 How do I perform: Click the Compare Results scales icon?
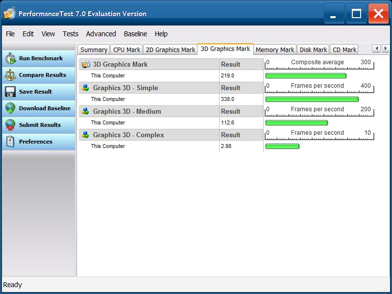pyautogui.click(x=10, y=75)
